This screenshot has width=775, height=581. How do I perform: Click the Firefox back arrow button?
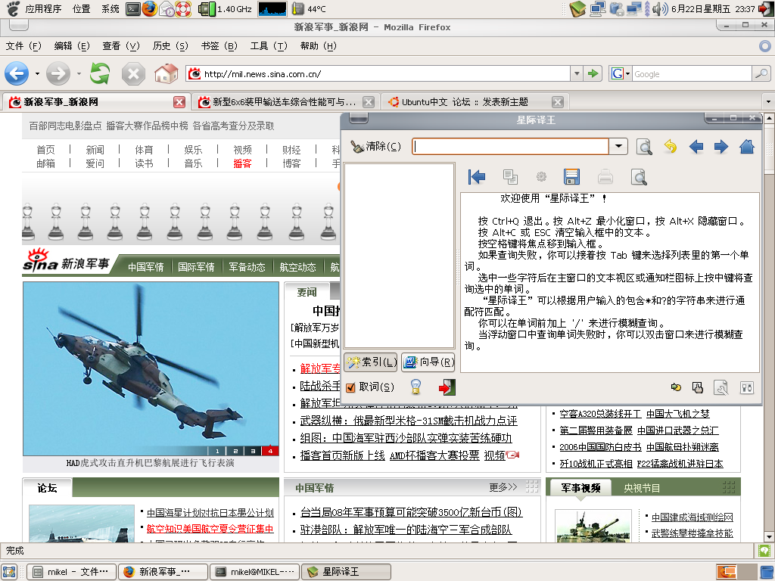(17, 73)
